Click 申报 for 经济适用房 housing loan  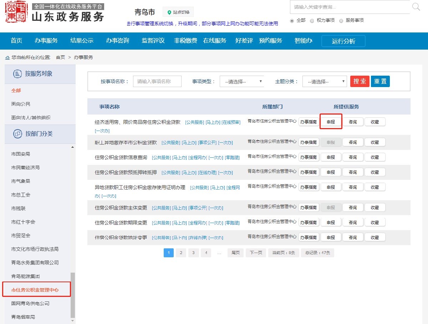[331, 122]
